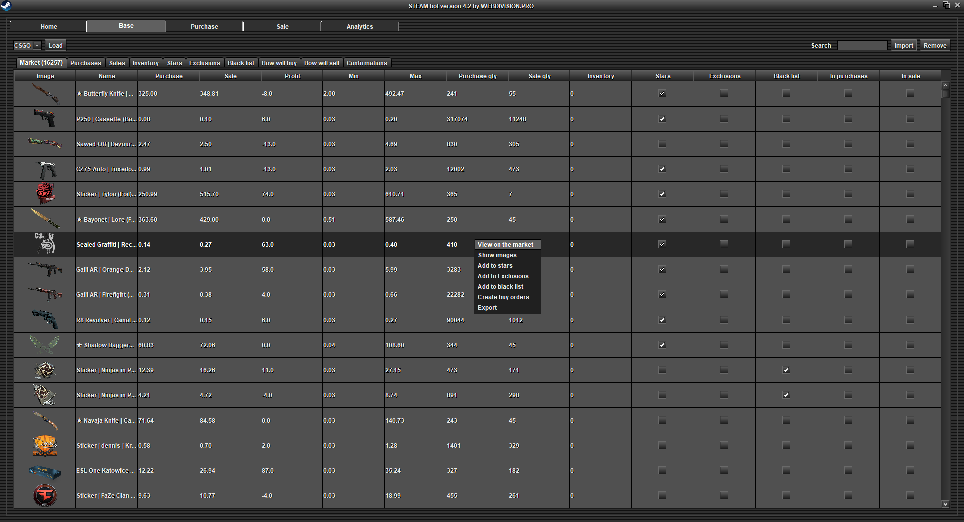Viewport: 964px width, 522px height.
Task: Focus the Search input field
Action: [x=862, y=45]
